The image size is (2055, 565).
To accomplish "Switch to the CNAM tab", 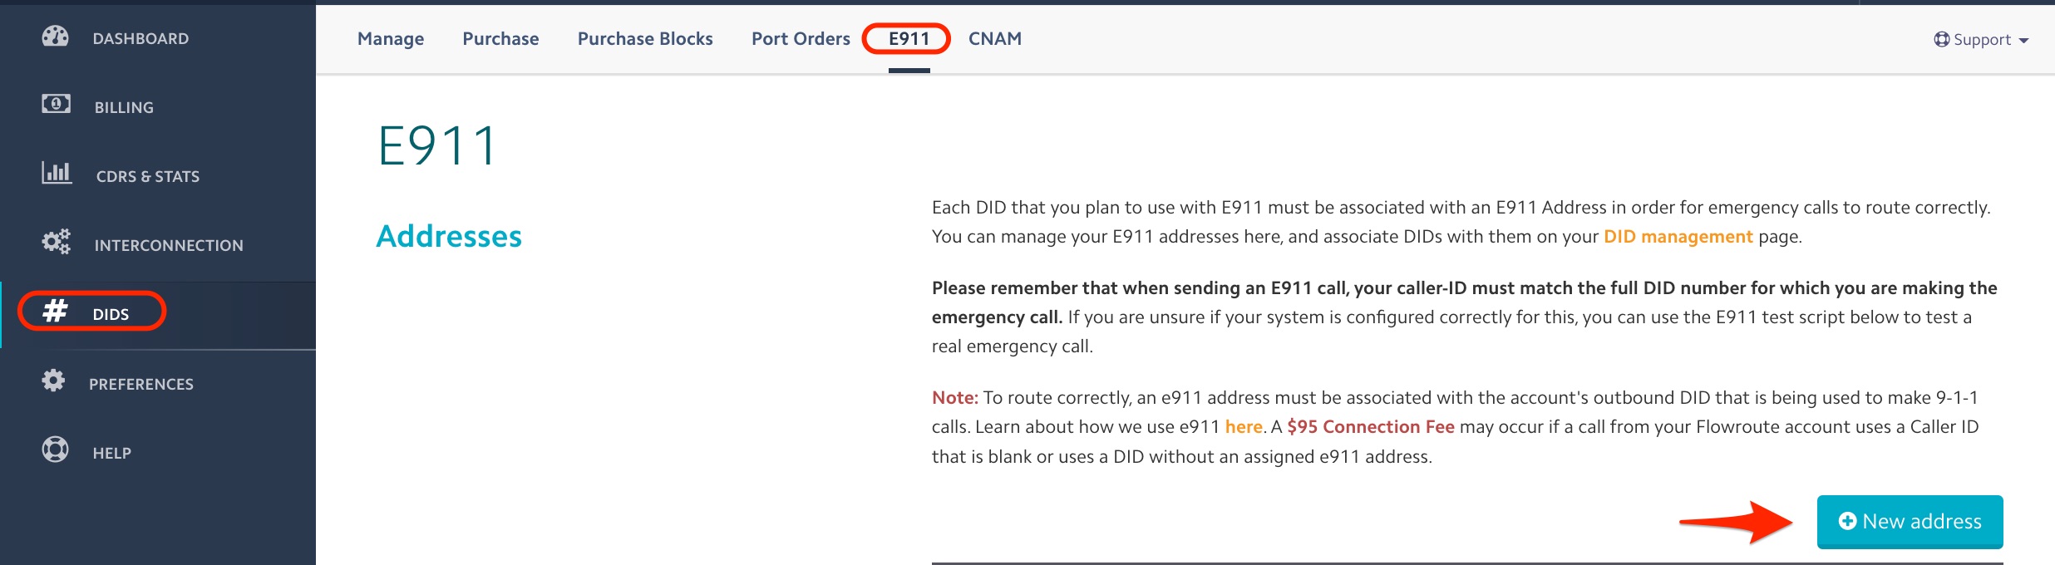I will point(995,39).
